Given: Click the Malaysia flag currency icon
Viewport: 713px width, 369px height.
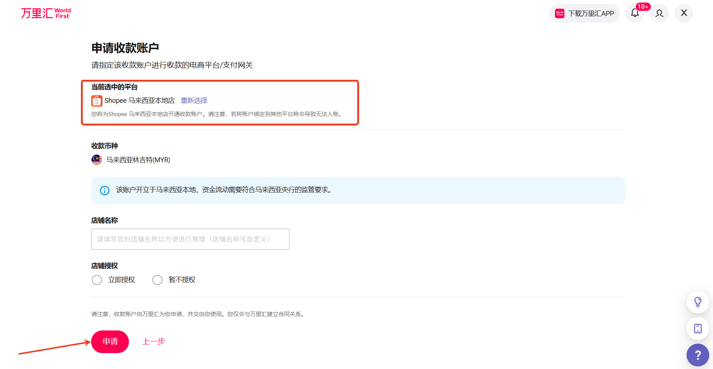Looking at the screenshot, I should (x=97, y=160).
